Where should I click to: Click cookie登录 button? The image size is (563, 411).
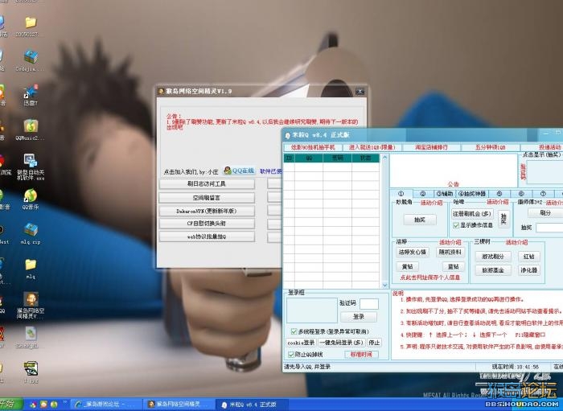302,343
